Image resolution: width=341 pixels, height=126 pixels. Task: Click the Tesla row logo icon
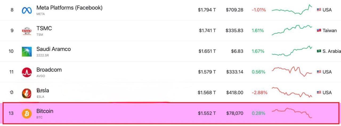(x=27, y=93)
